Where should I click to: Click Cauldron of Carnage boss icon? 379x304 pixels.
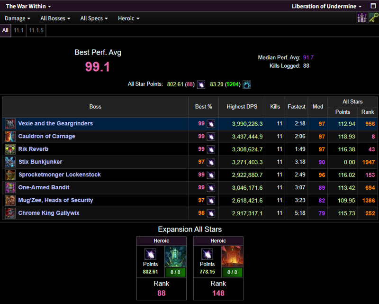pyautogui.click(x=10, y=137)
